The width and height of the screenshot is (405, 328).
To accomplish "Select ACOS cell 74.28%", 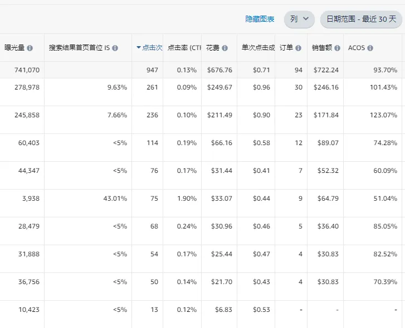I will [386, 143].
